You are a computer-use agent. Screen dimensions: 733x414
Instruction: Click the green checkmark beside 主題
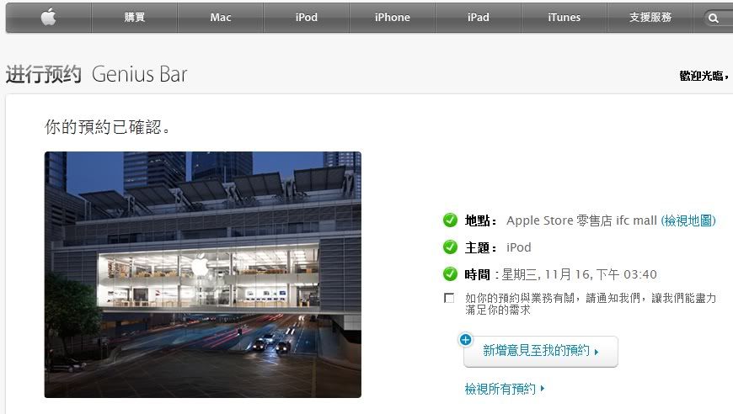(x=450, y=247)
